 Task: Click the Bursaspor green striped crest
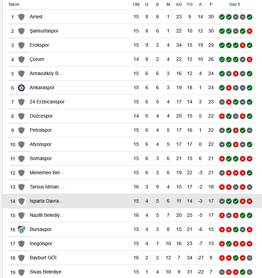click(x=21, y=230)
